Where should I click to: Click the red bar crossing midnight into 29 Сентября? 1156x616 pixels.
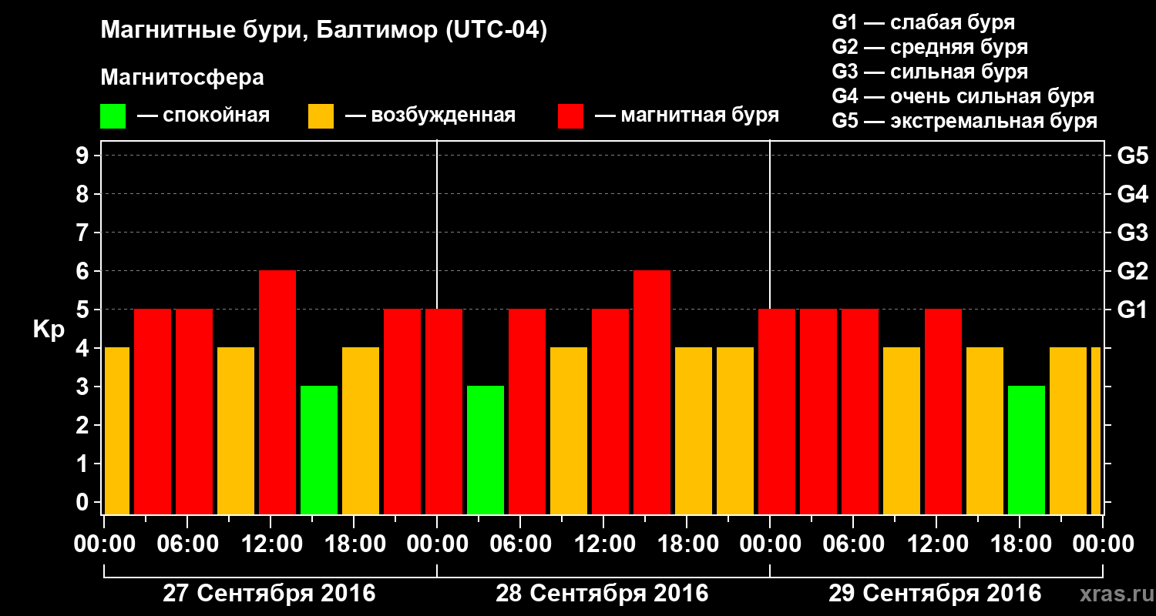click(777, 412)
